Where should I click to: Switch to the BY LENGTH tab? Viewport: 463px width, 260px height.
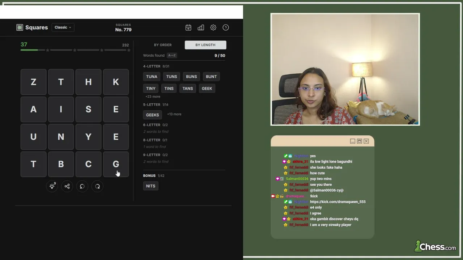205,45
